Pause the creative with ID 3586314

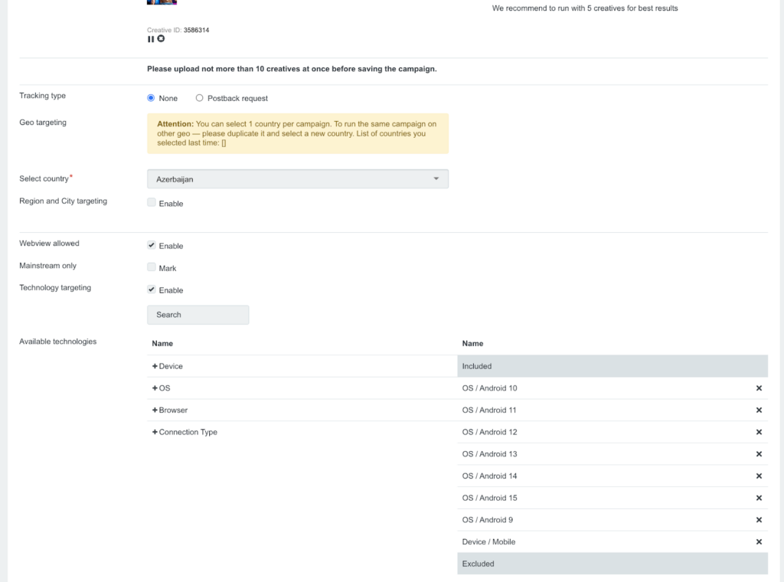(x=151, y=39)
